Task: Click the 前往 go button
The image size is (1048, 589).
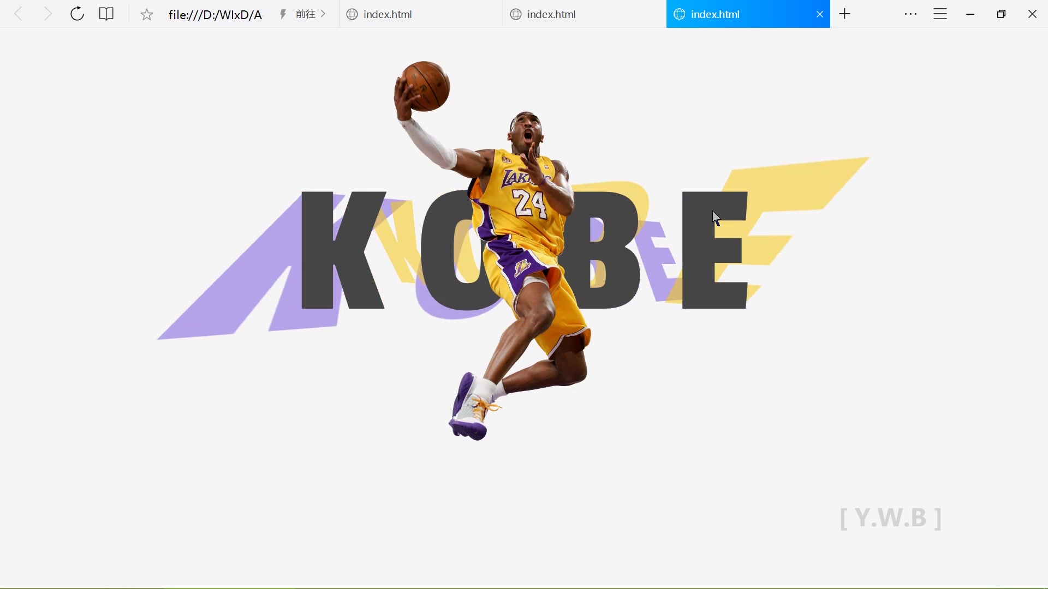Action: tap(310, 14)
